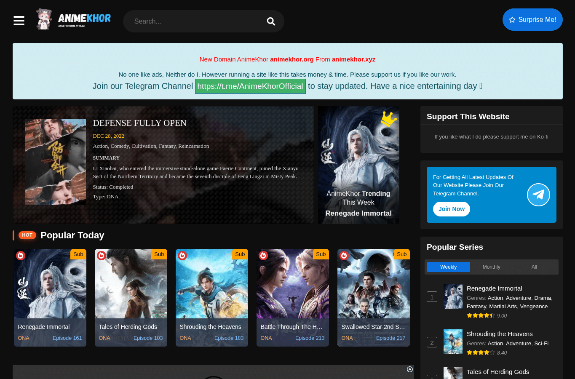This screenshot has height=379, width=575.
Task: Click the Sub badge on Swallowed Star card
Action: (402, 254)
